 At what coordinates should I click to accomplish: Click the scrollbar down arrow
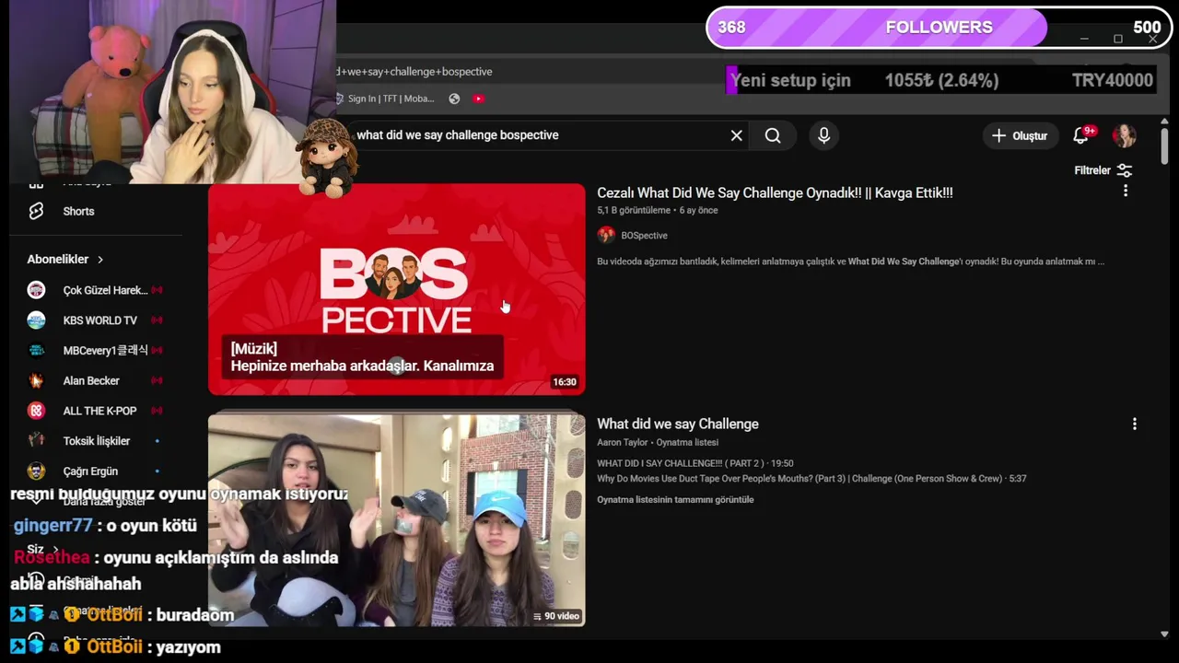pos(1164,634)
